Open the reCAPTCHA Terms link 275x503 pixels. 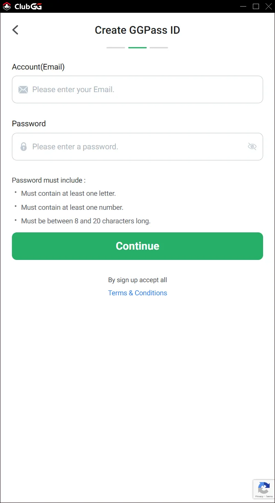269,496
